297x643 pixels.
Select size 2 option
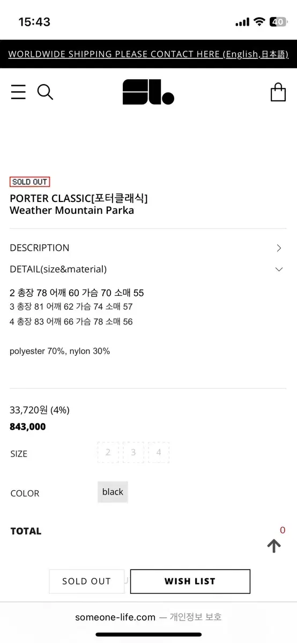108,452
